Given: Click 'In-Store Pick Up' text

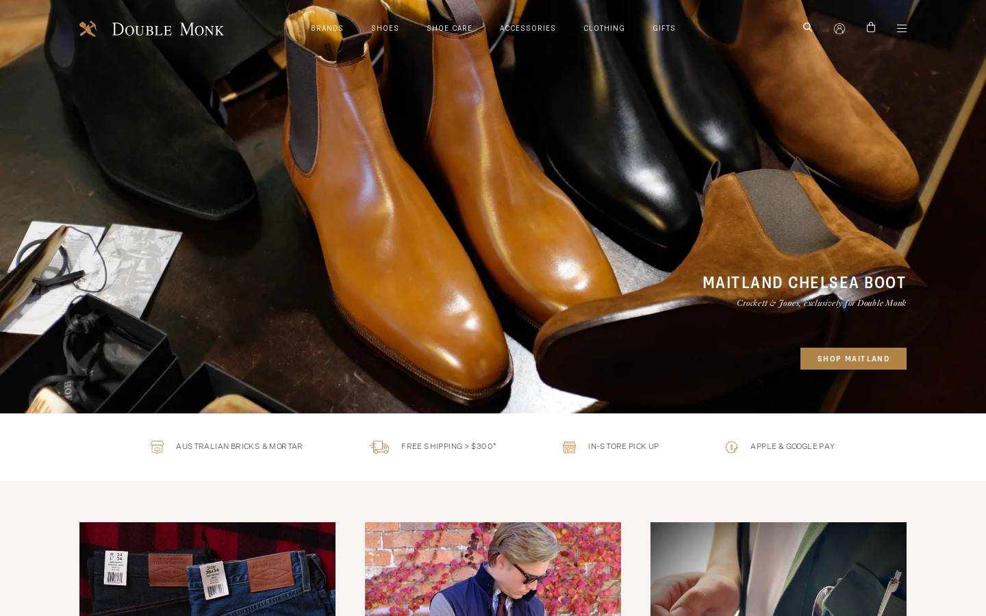Looking at the screenshot, I should click(x=624, y=446).
